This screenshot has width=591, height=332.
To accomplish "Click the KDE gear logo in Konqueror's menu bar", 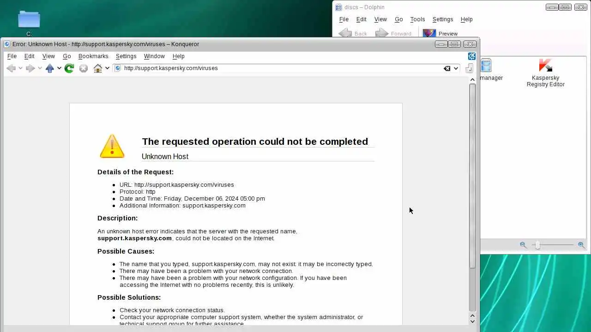I will pos(472,56).
